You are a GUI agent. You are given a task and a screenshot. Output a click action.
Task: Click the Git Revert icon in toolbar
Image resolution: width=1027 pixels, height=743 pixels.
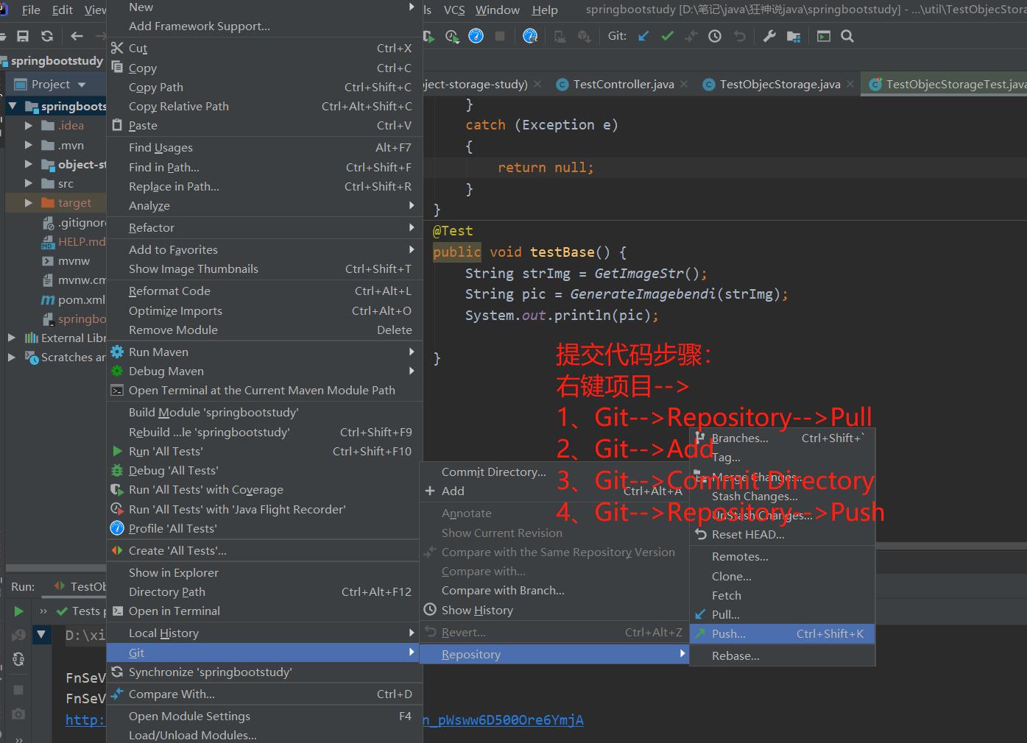740,36
